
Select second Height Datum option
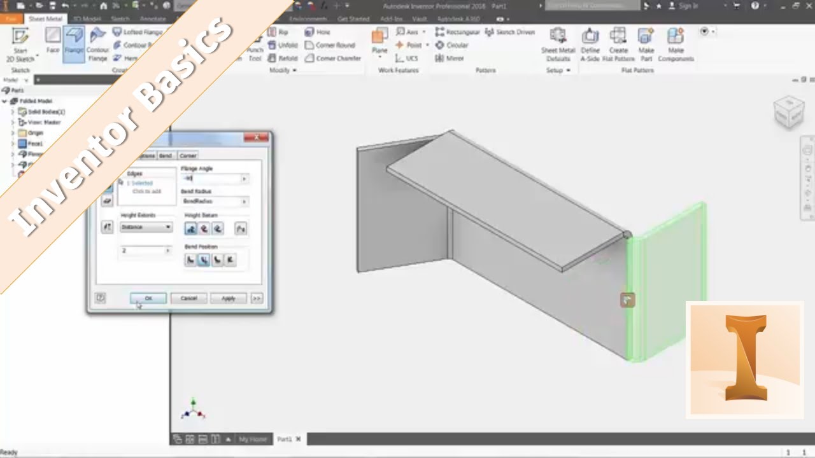point(204,228)
